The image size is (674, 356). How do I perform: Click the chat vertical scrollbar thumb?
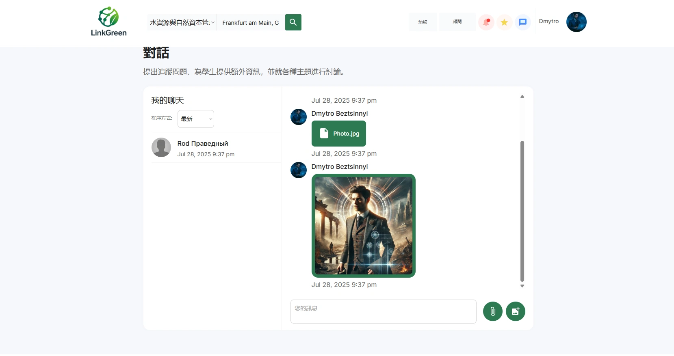tap(522, 211)
